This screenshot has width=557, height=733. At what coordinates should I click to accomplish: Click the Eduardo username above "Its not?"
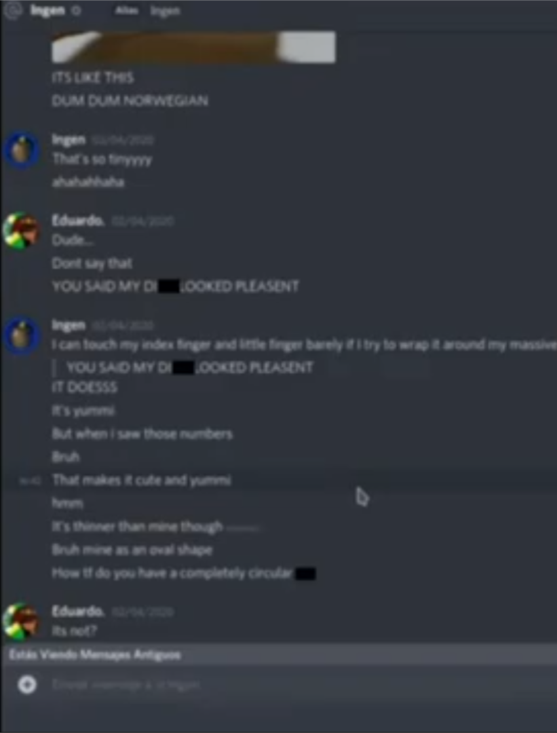(x=78, y=612)
